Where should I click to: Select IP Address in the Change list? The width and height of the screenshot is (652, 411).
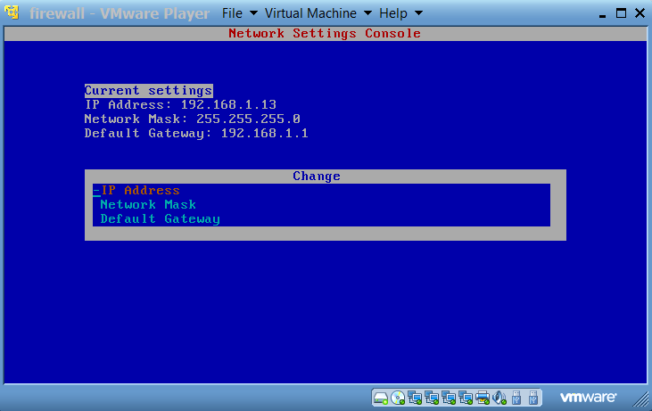[140, 190]
